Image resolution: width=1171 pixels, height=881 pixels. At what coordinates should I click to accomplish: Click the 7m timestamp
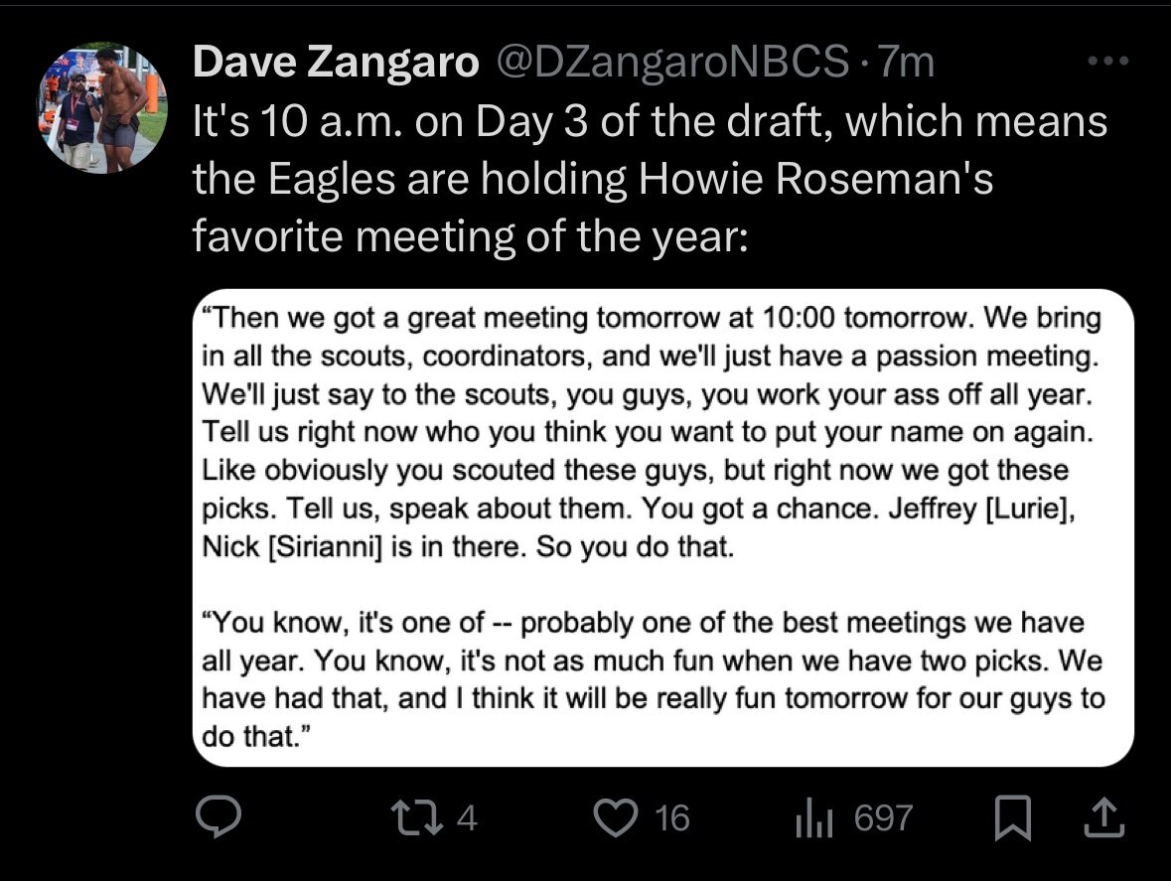[906, 63]
